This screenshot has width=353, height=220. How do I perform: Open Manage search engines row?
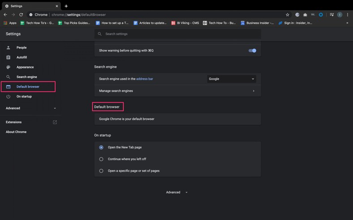pos(177,91)
